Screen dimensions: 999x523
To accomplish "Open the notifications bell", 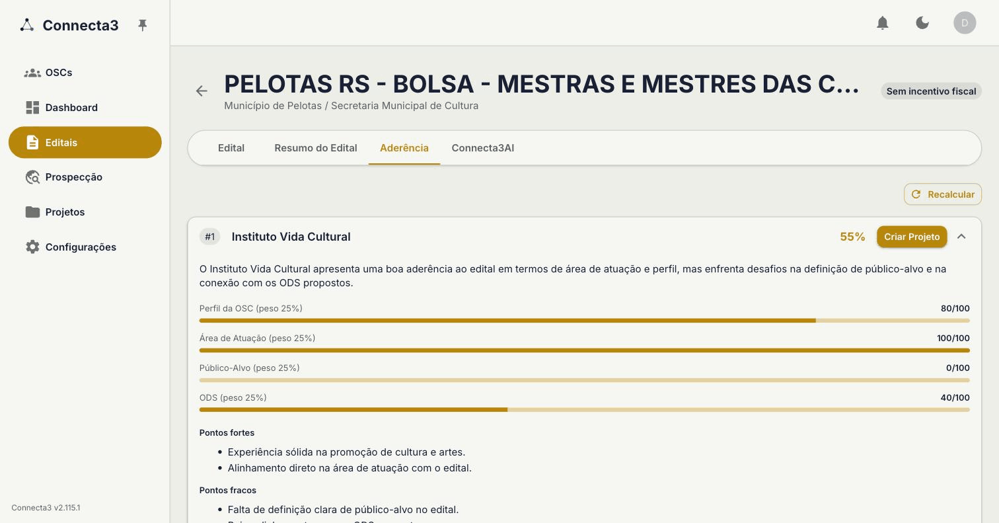I will pos(883,23).
